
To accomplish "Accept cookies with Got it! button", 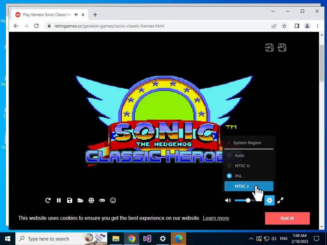I will pos(287,218).
